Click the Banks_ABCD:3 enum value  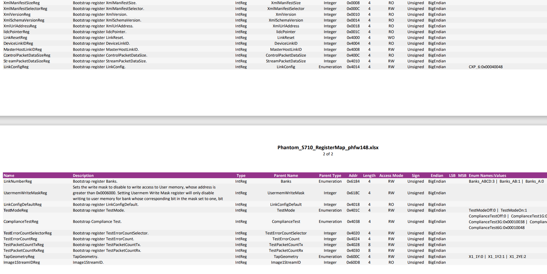tap(482, 181)
